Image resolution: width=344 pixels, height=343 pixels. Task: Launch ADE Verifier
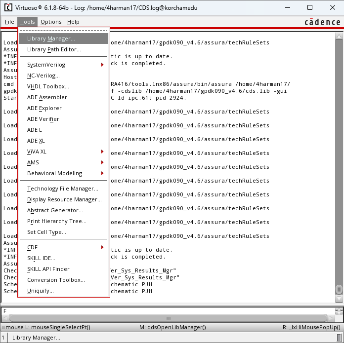click(63, 119)
